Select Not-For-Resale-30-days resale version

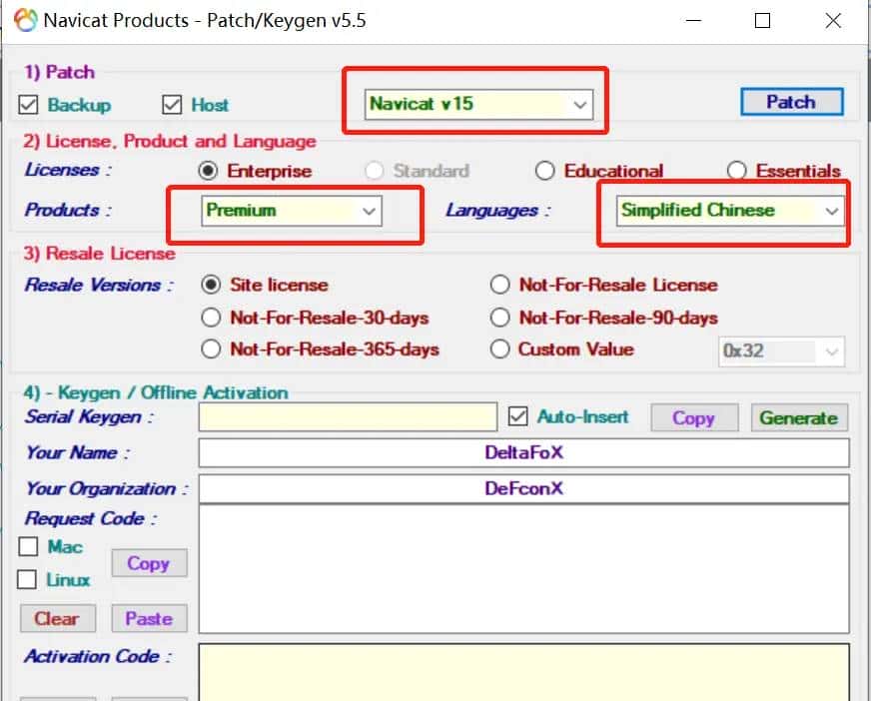(x=211, y=317)
